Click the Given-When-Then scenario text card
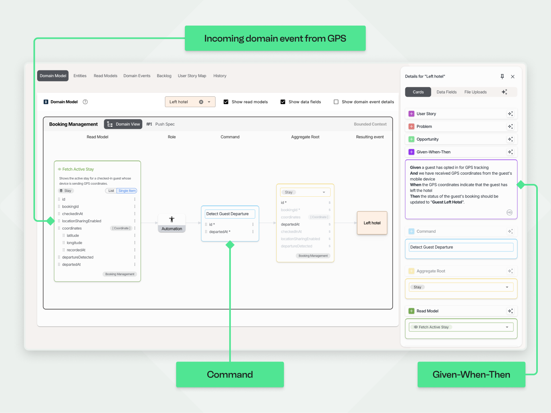 coord(461,190)
